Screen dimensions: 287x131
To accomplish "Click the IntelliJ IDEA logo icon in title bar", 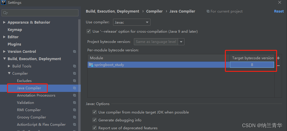I will coord(4,2).
